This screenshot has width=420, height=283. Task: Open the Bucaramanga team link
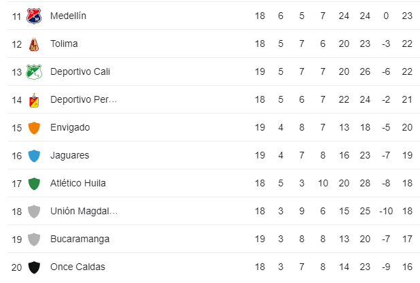pyautogui.click(x=80, y=239)
